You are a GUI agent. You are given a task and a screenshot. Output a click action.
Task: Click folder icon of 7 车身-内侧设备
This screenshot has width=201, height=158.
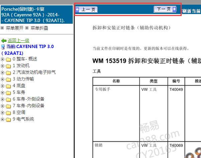click(8, 106)
